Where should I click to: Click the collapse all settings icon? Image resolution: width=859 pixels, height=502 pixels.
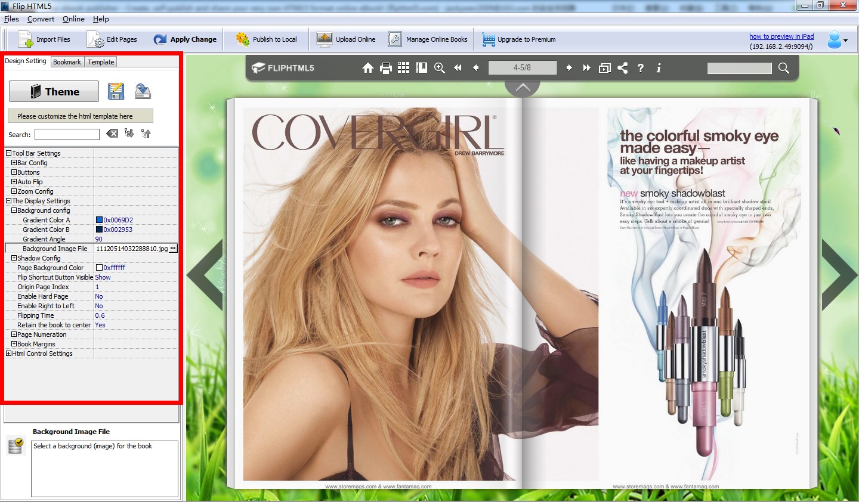tap(146, 134)
